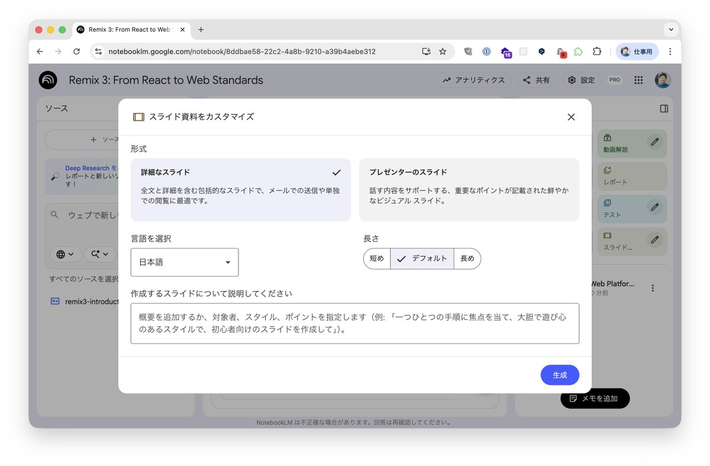Screen dimensions: 710x466
Task: Click the 共有 share icon
Action: pos(525,79)
